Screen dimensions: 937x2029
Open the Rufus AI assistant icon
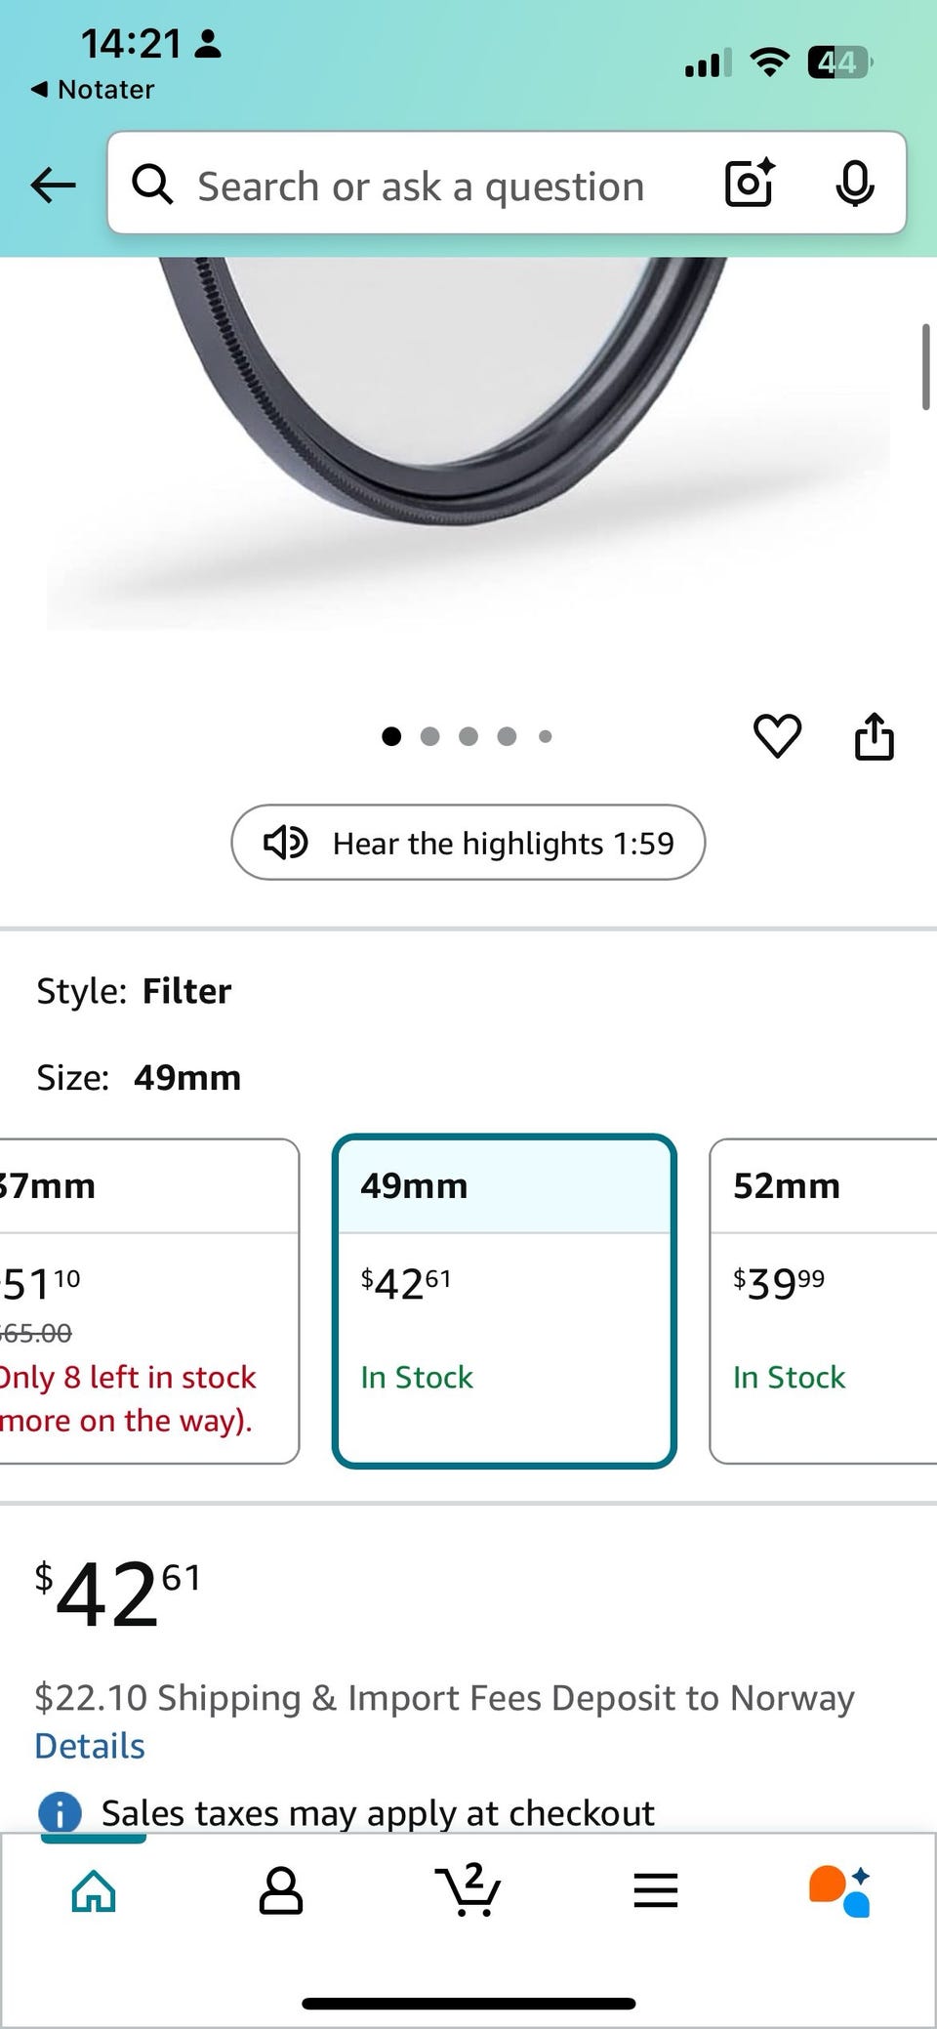coord(840,1892)
